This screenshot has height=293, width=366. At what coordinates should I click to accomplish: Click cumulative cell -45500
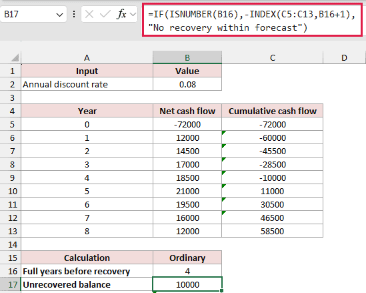[273, 151]
